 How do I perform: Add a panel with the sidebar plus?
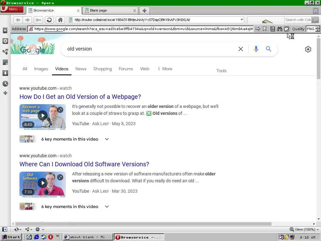tap(5, 93)
